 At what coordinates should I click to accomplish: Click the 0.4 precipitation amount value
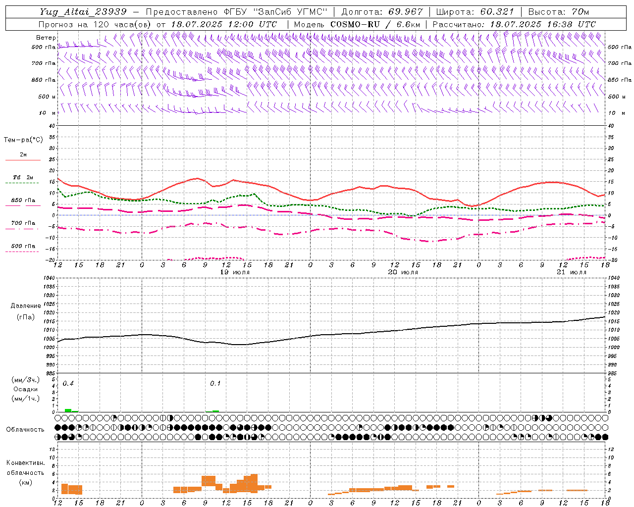point(68,384)
